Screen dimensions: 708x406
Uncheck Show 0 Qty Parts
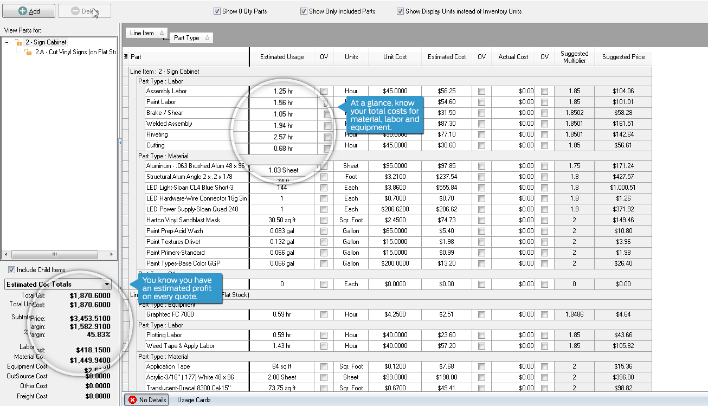(217, 11)
